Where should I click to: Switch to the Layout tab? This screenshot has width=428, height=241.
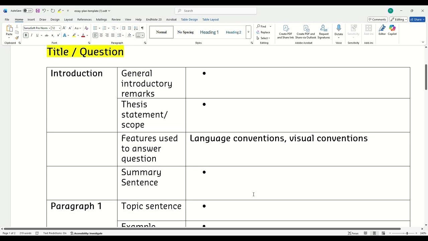pyautogui.click(x=68, y=19)
